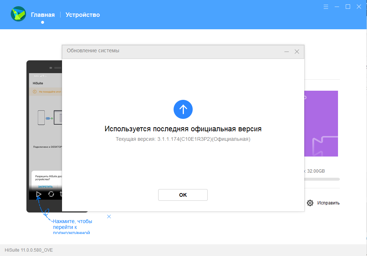The width and height of the screenshot is (367, 256).
Task: Click the Текущая версия text line
Action: coord(183,139)
